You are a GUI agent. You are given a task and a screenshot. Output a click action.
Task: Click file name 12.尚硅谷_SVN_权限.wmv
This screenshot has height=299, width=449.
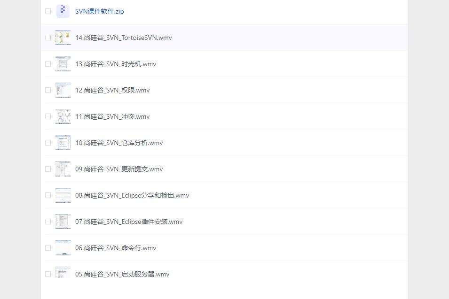112,90
